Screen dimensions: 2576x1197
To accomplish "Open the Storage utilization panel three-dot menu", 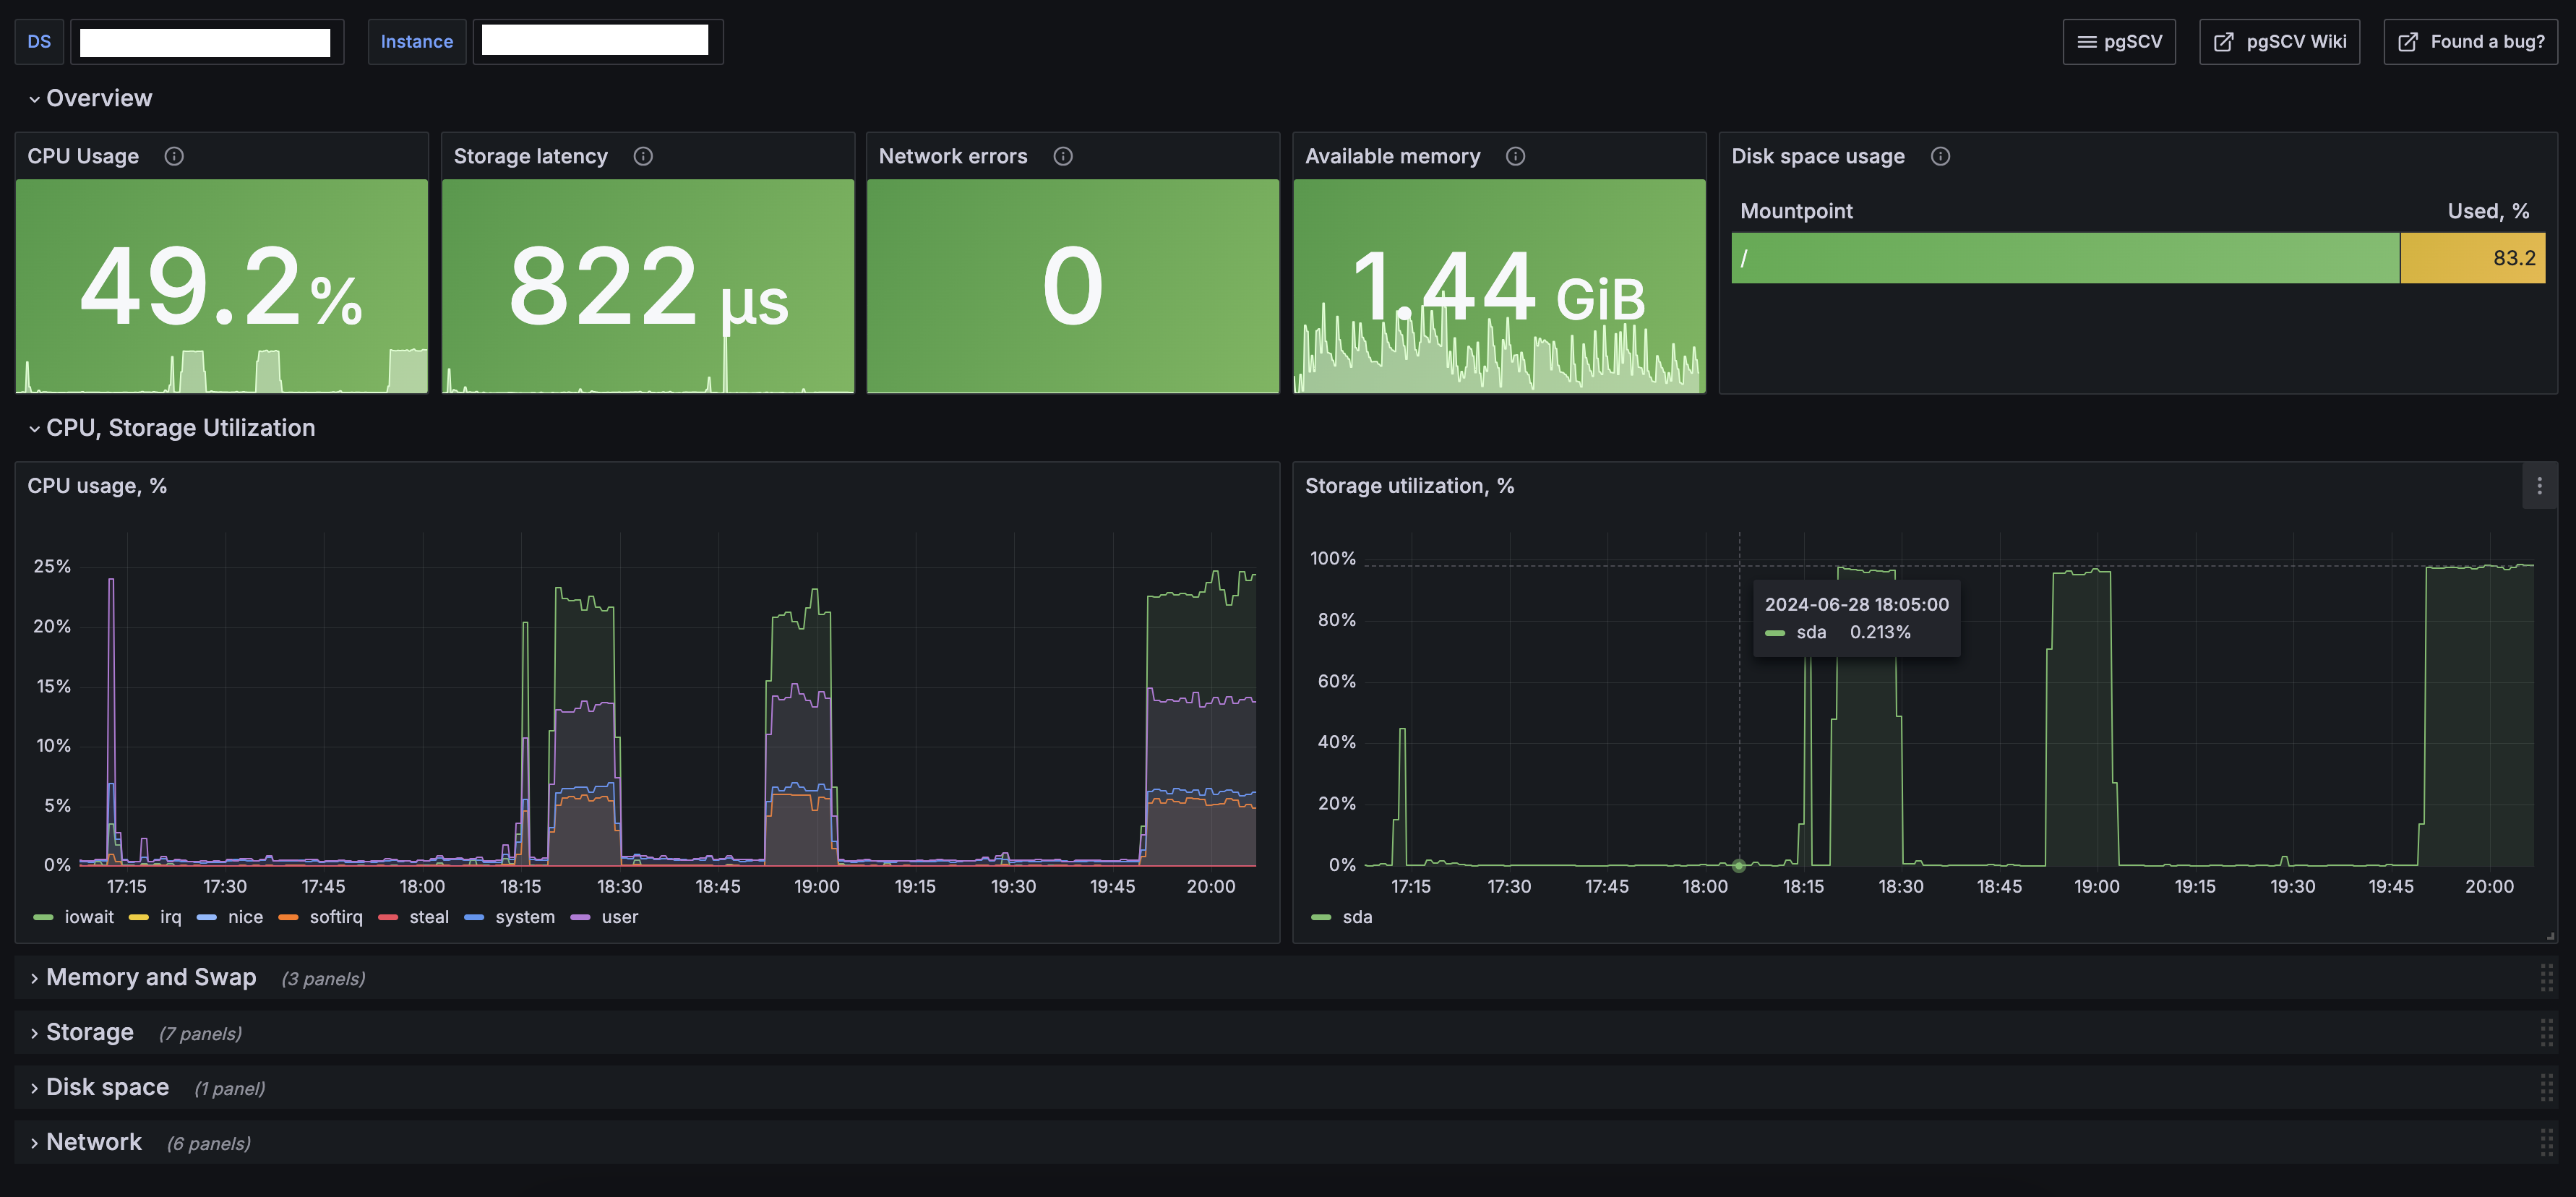I will click(2539, 486).
